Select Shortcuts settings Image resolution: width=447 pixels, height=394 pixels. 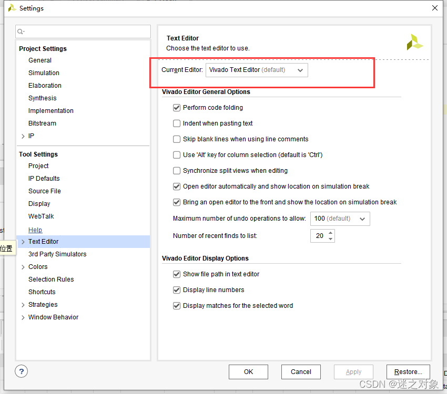click(42, 292)
